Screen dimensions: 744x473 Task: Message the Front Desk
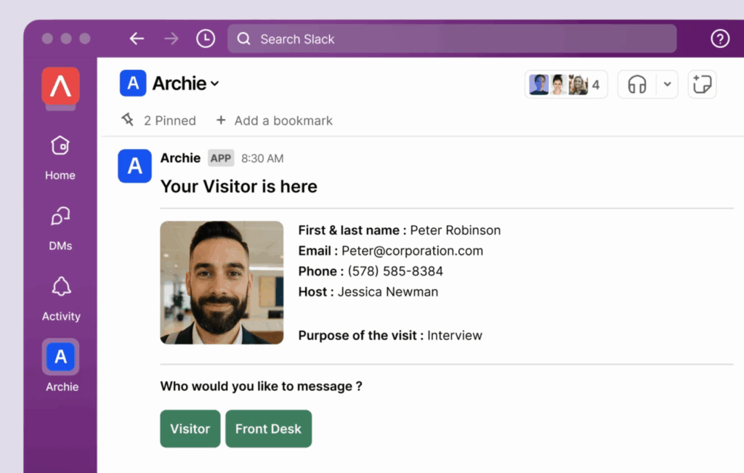tap(268, 429)
